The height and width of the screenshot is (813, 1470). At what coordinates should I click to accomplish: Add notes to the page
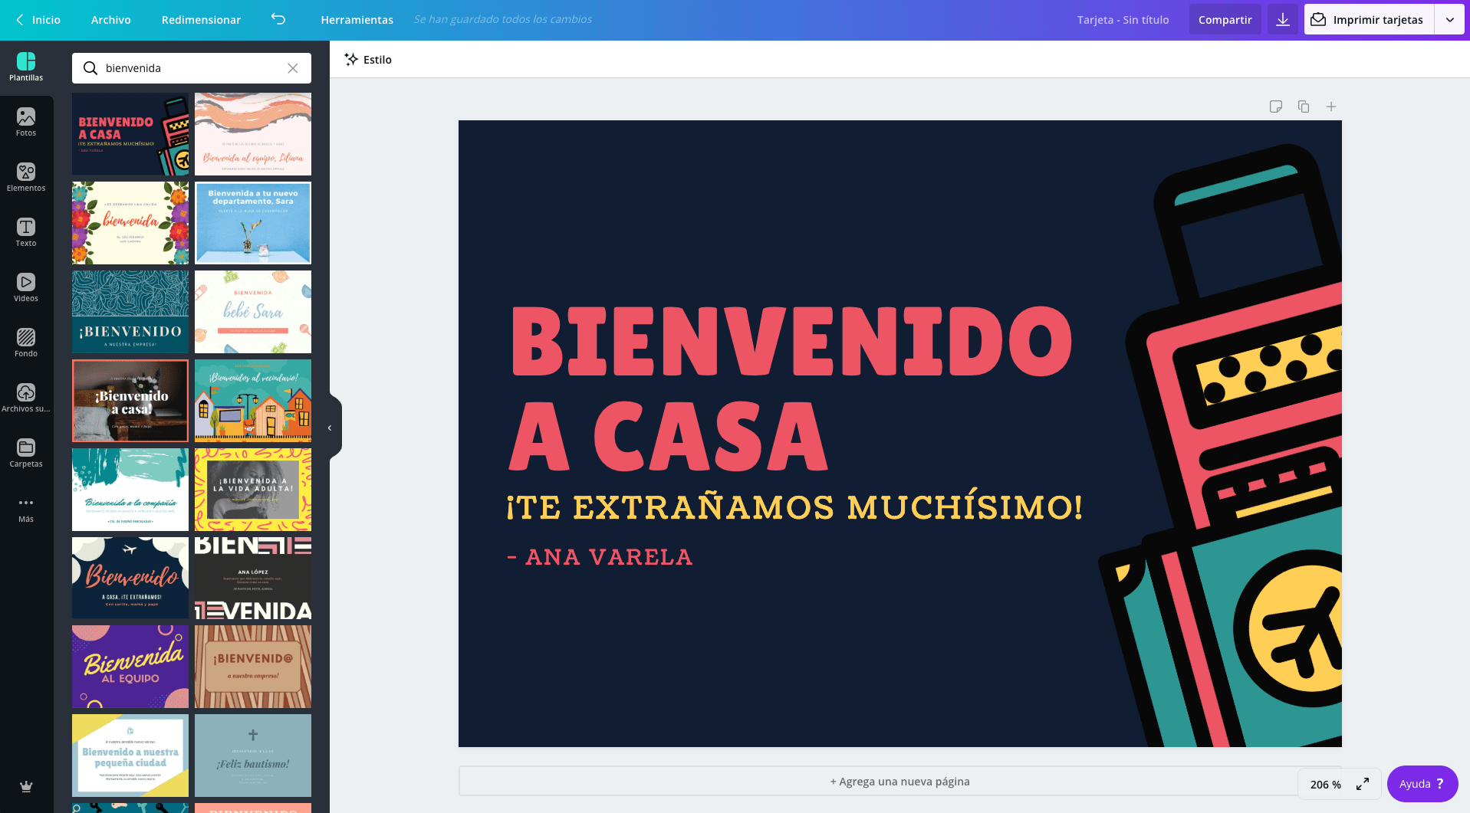point(1276,107)
